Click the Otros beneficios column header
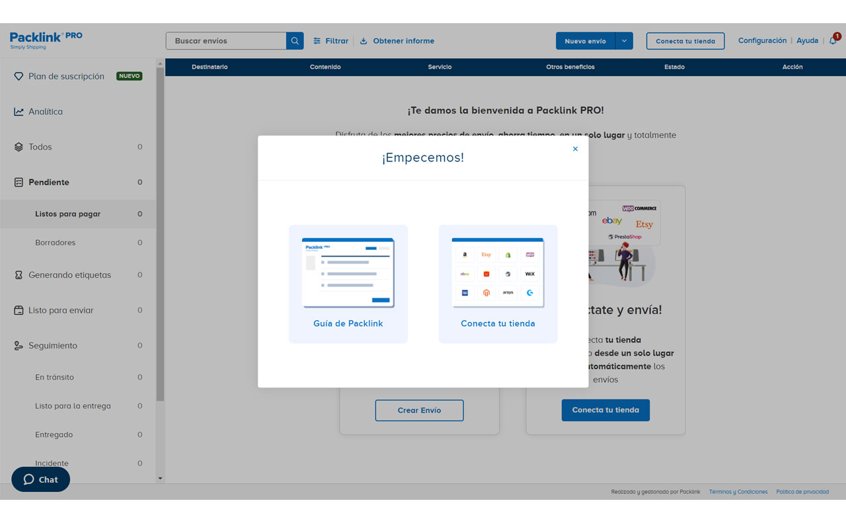 tap(570, 67)
